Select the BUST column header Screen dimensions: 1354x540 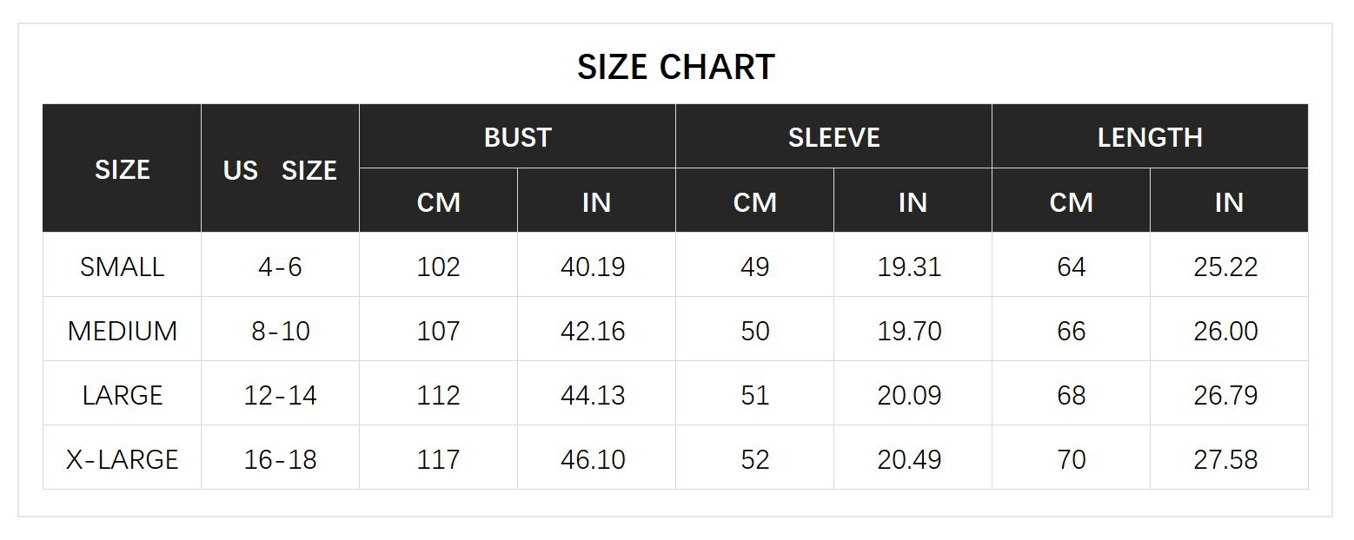tap(517, 137)
